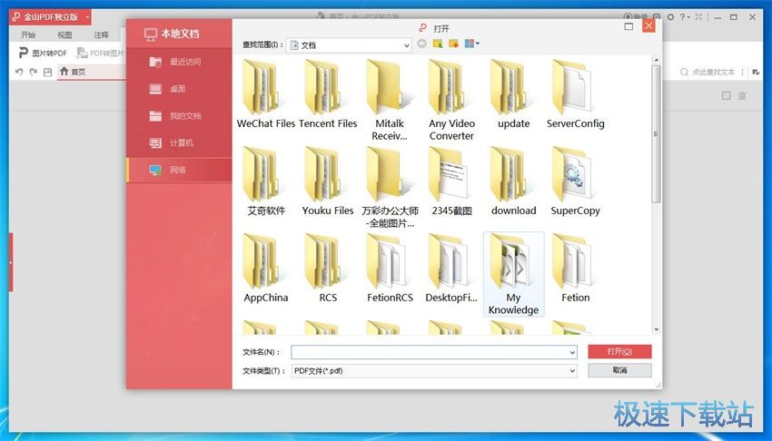
Task: Switch to 桌面 in the sidebar
Action: pyautogui.click(x=179, y=89)
